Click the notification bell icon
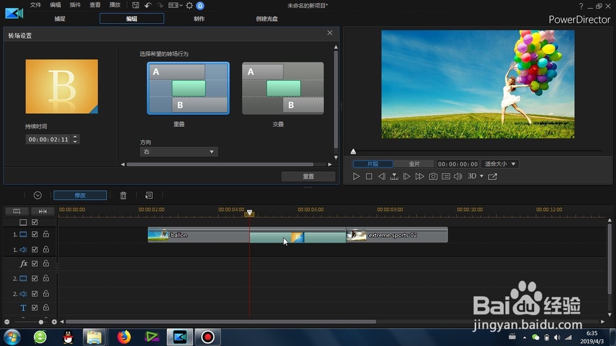Image resolution: width=616 pixels, height=346 pixels. coord(200,6)
